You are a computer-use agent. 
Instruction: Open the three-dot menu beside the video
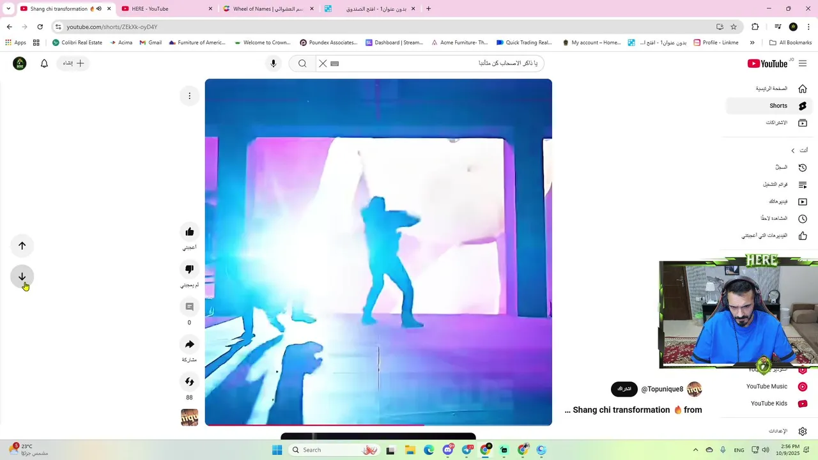point(189,96)
